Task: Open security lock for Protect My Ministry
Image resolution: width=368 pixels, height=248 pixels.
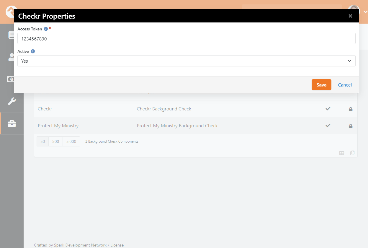Action: click(x=351, y=126)
